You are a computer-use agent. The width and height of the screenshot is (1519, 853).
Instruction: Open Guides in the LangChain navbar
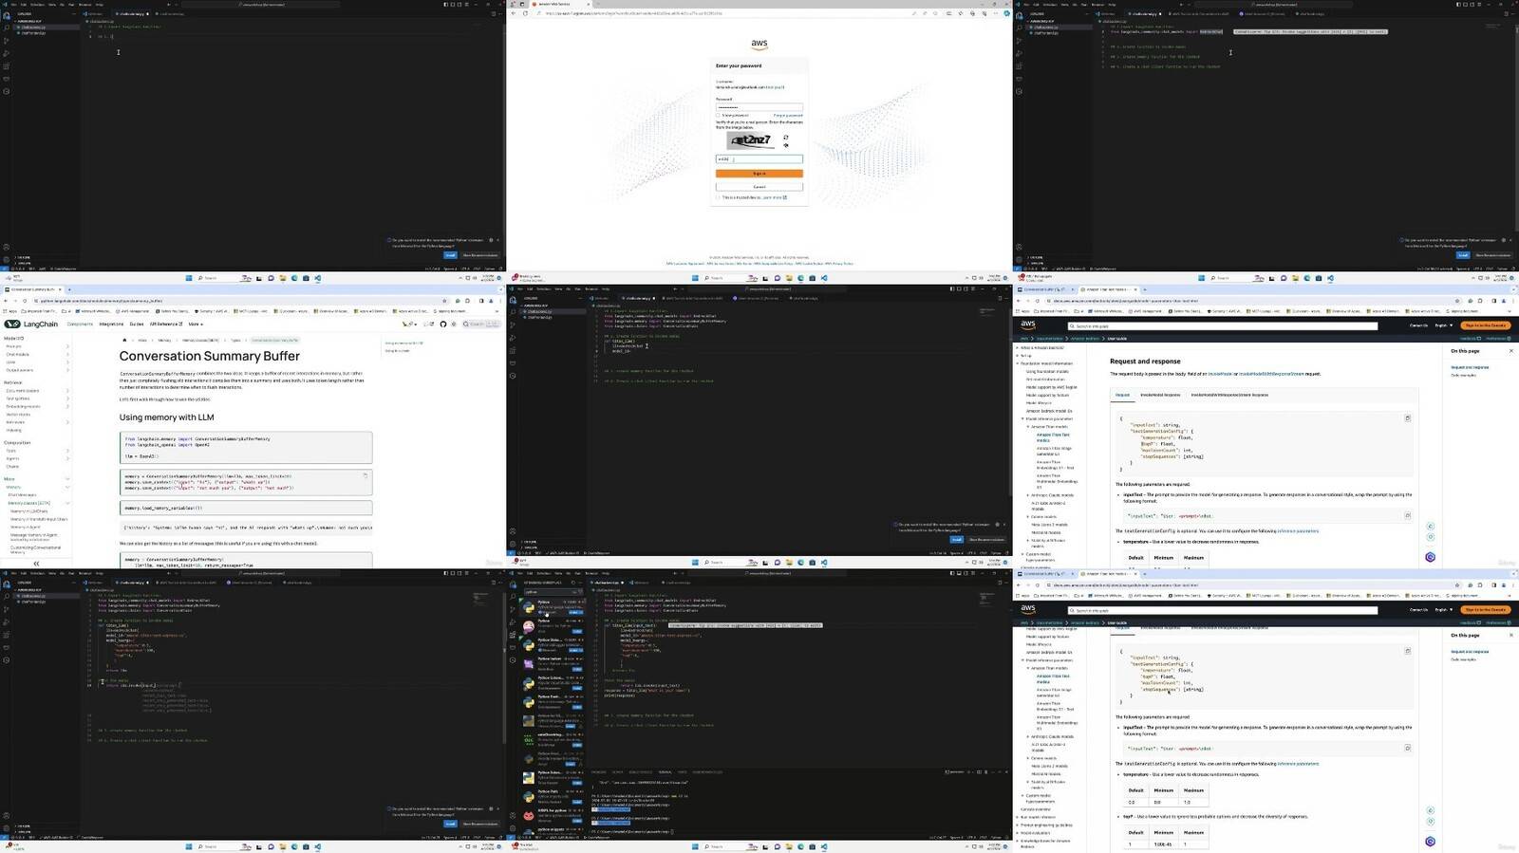pyautogui.click(x=137, y=324)
